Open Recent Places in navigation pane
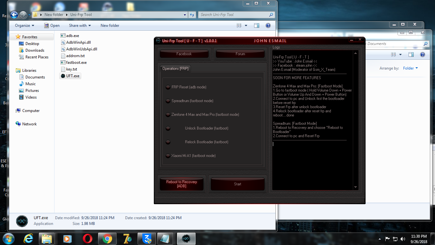The height and width of the screenshot is (245, 435). click(x=37, y=57)
